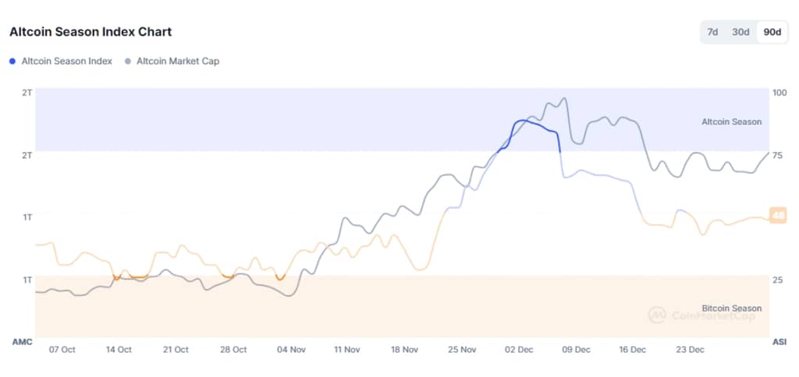Click the blue Altcoin Season Index legend dot
This screenshot has height=377, width=799.
(12, 61)
